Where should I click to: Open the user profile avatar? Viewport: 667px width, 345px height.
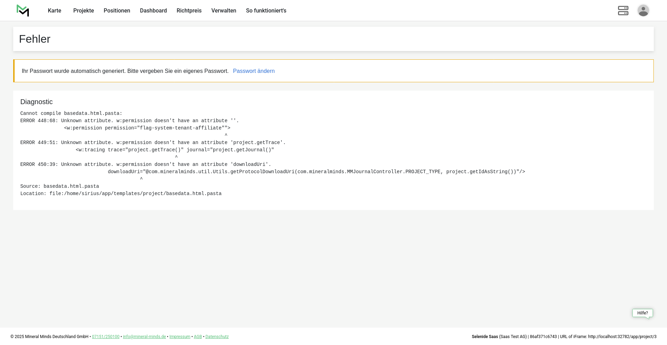coord(643,11)
